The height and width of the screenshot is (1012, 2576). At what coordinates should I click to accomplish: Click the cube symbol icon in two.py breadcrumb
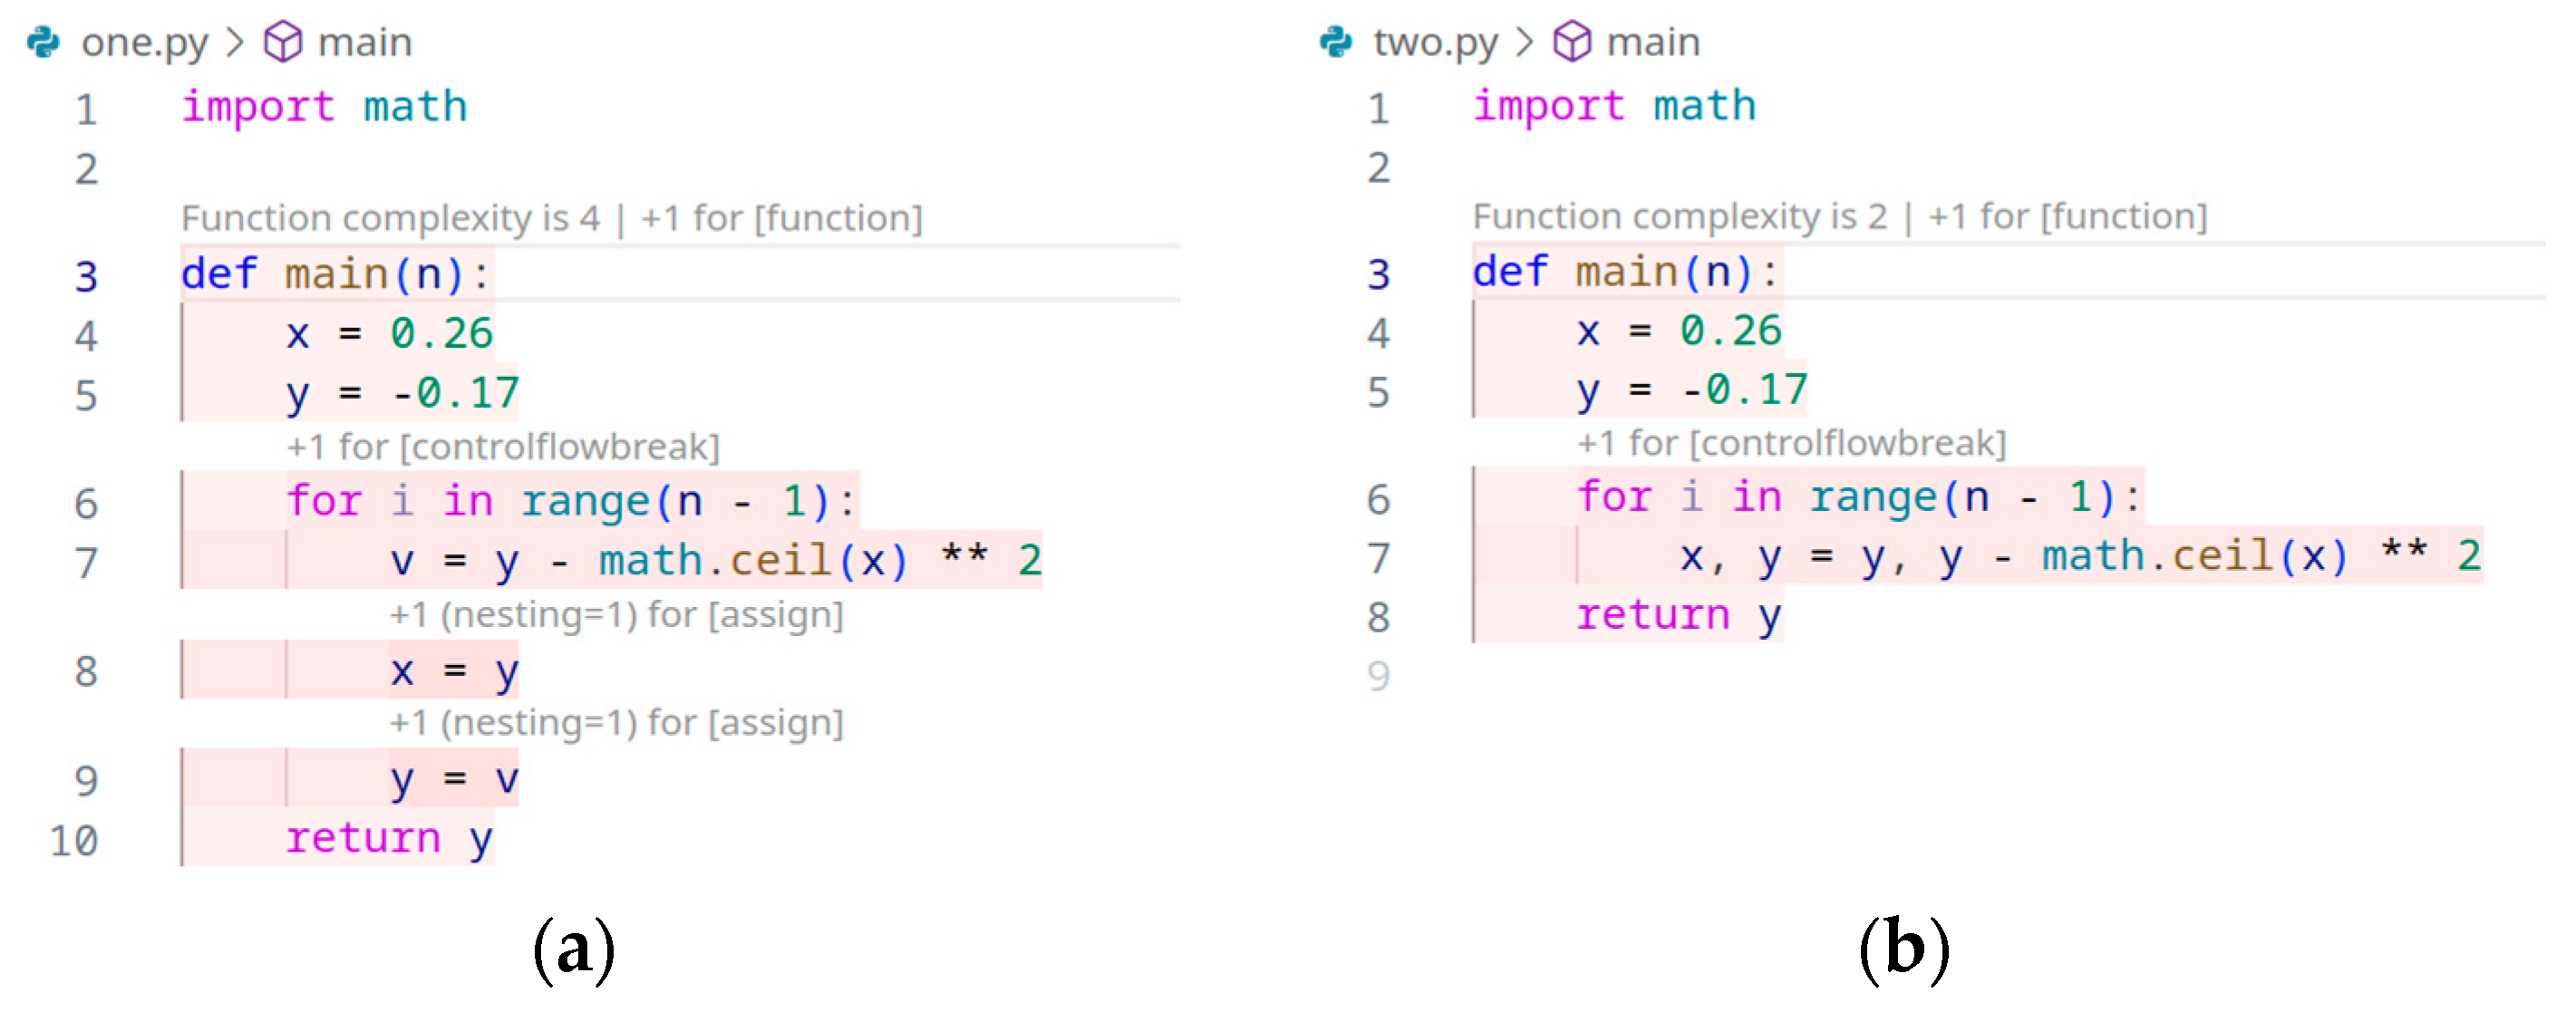coord(1571,42)
